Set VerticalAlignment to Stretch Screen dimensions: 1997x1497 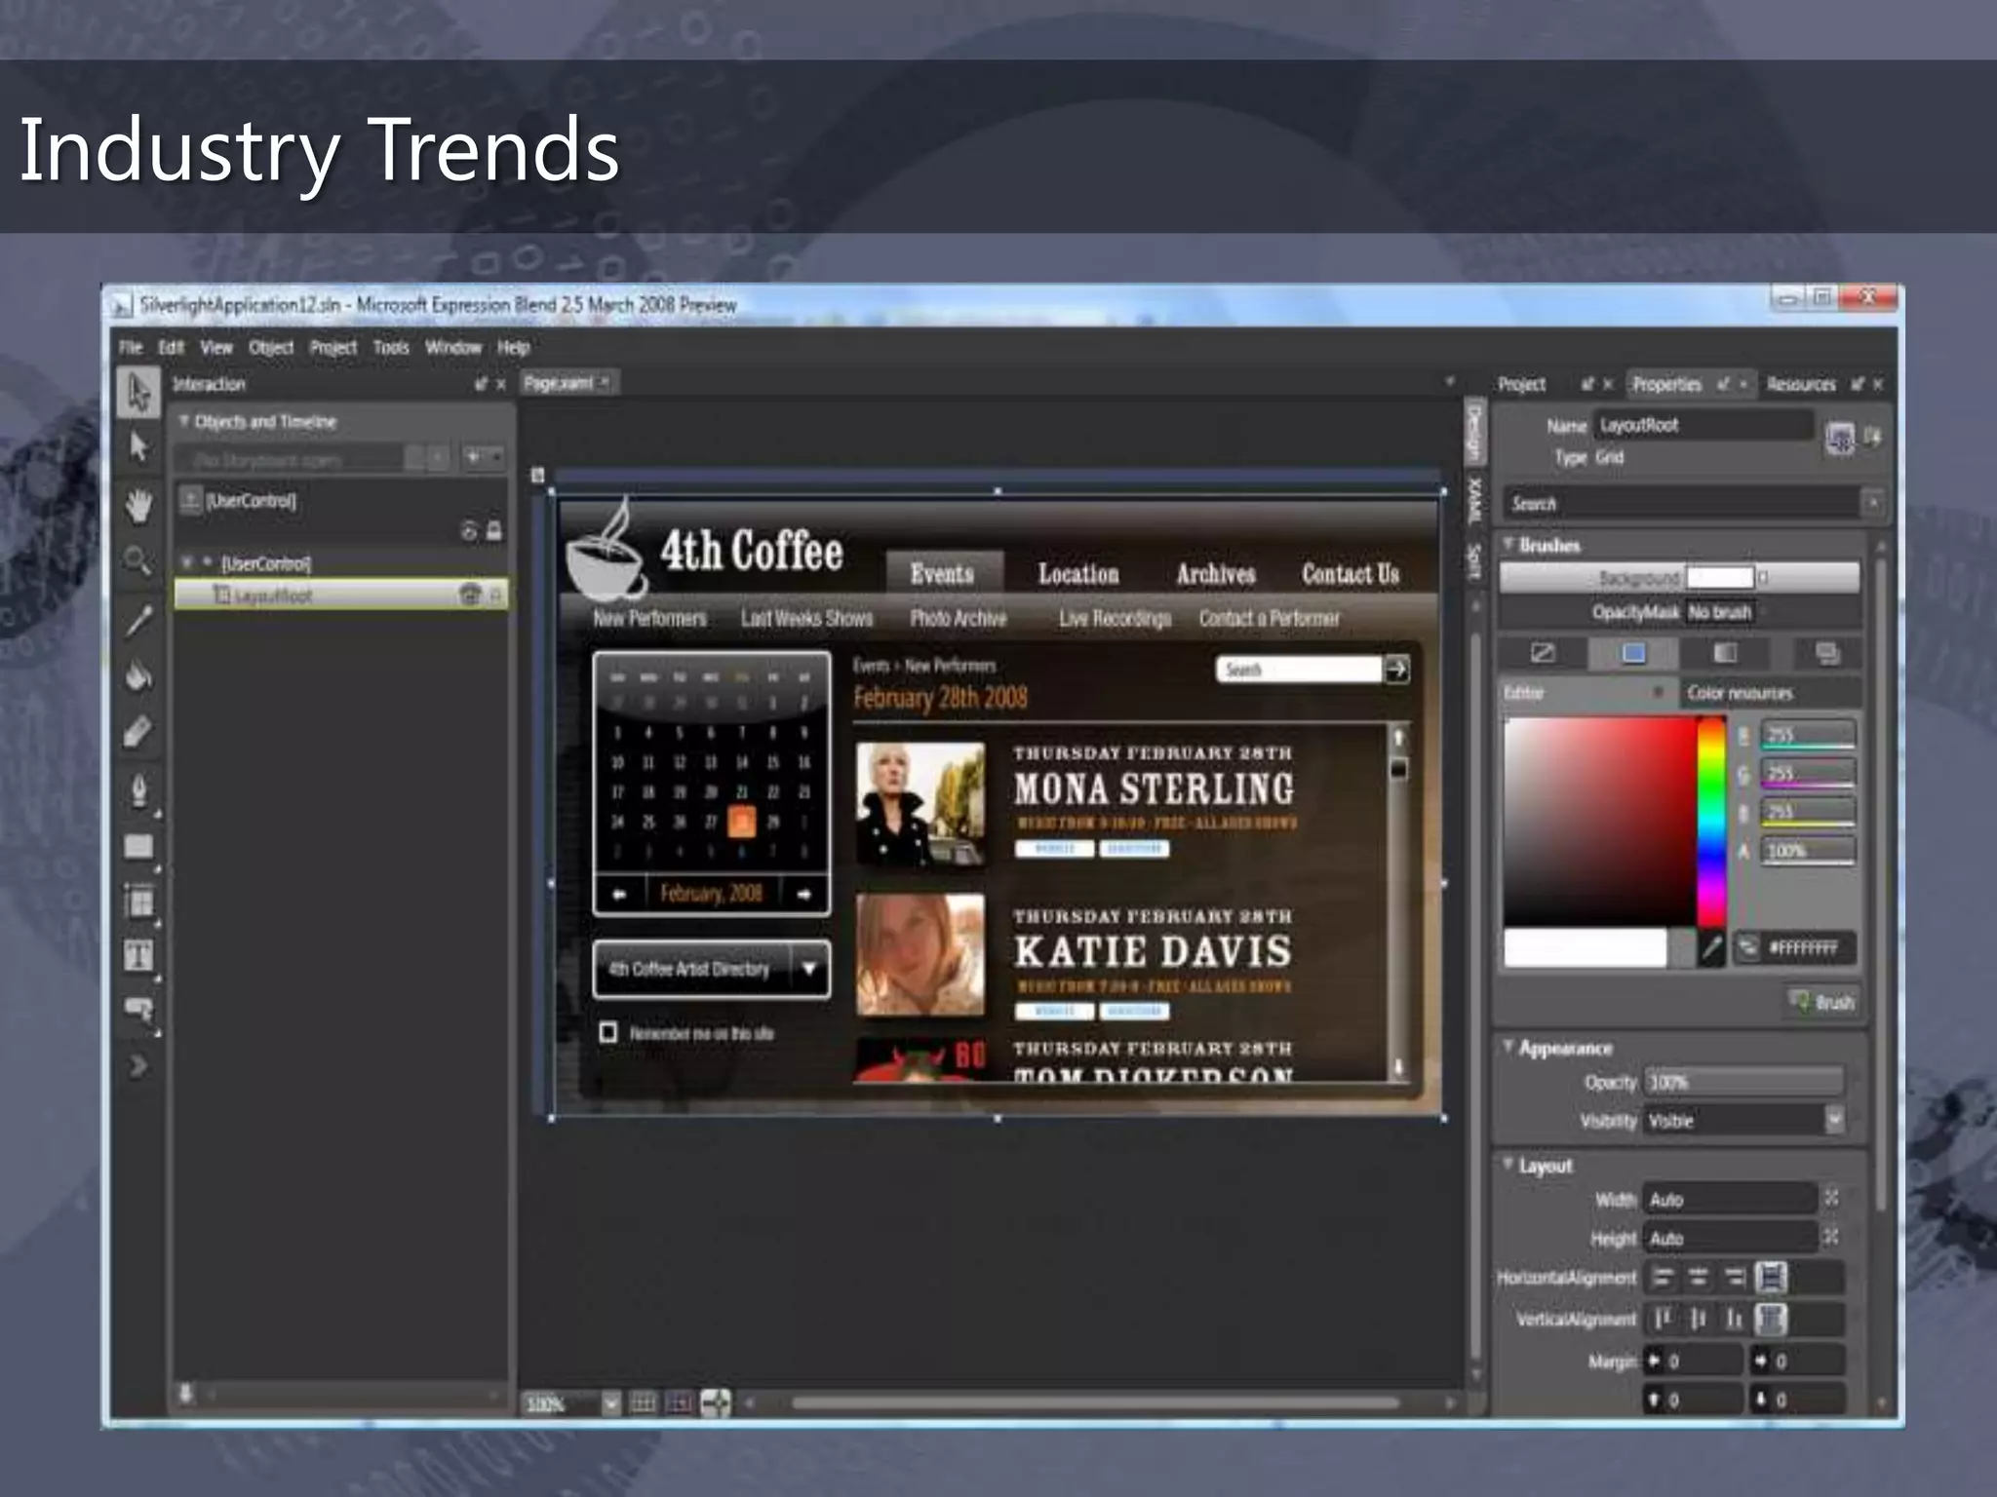tap(1771, 1319)
